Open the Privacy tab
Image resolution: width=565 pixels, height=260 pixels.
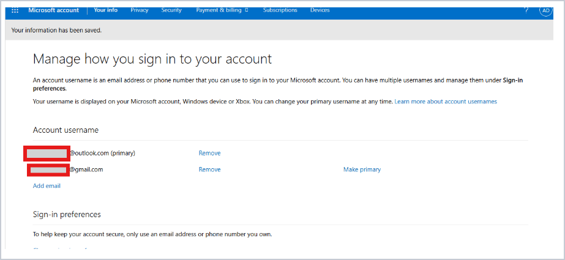(139, 10)
